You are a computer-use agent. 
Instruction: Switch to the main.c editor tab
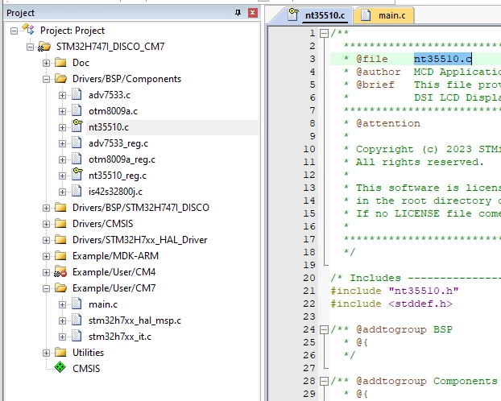click(x=384, y=15)
